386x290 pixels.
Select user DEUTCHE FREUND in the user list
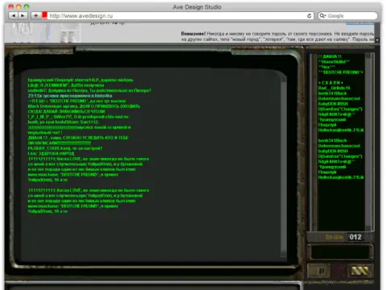click(x=341, y=72)
